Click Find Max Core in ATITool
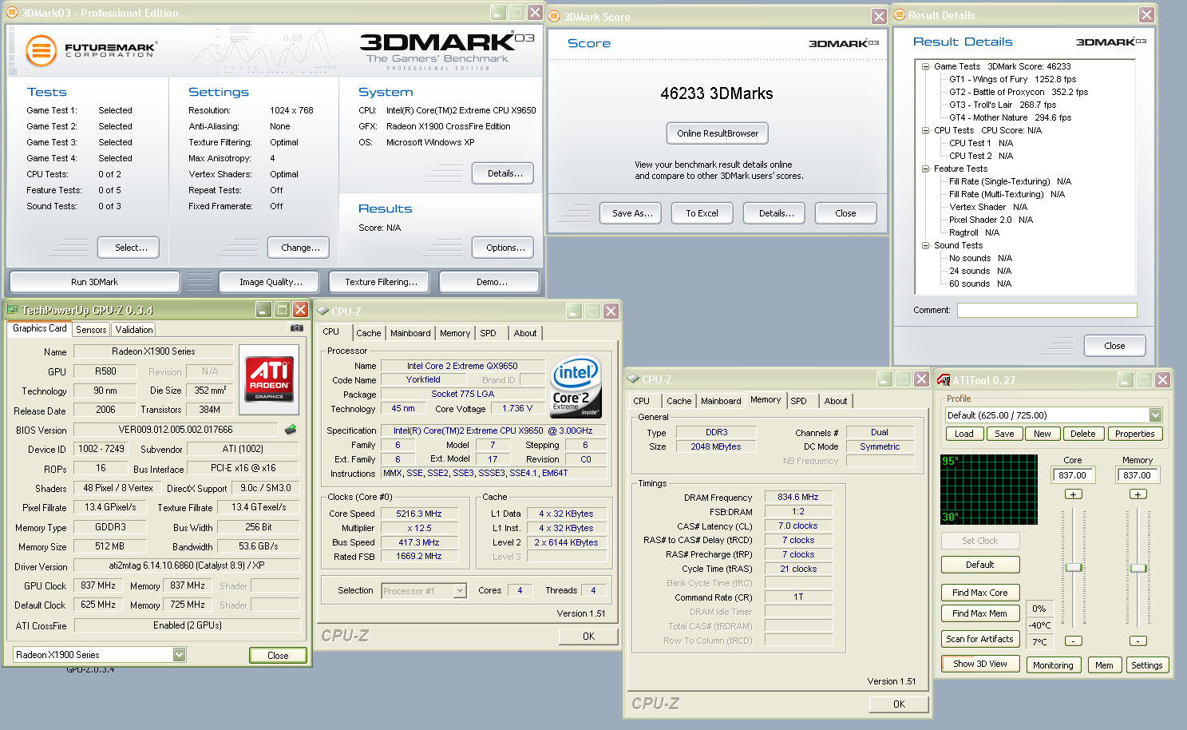1187x730 pixels. pyautogui.click(x=979, y=593)
